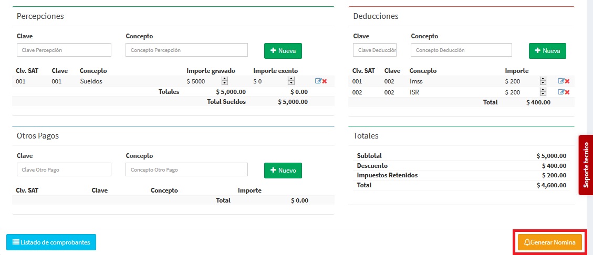Edit the ISR deduction row
Viewport: 593px width, 255px height.
point(561,92)
